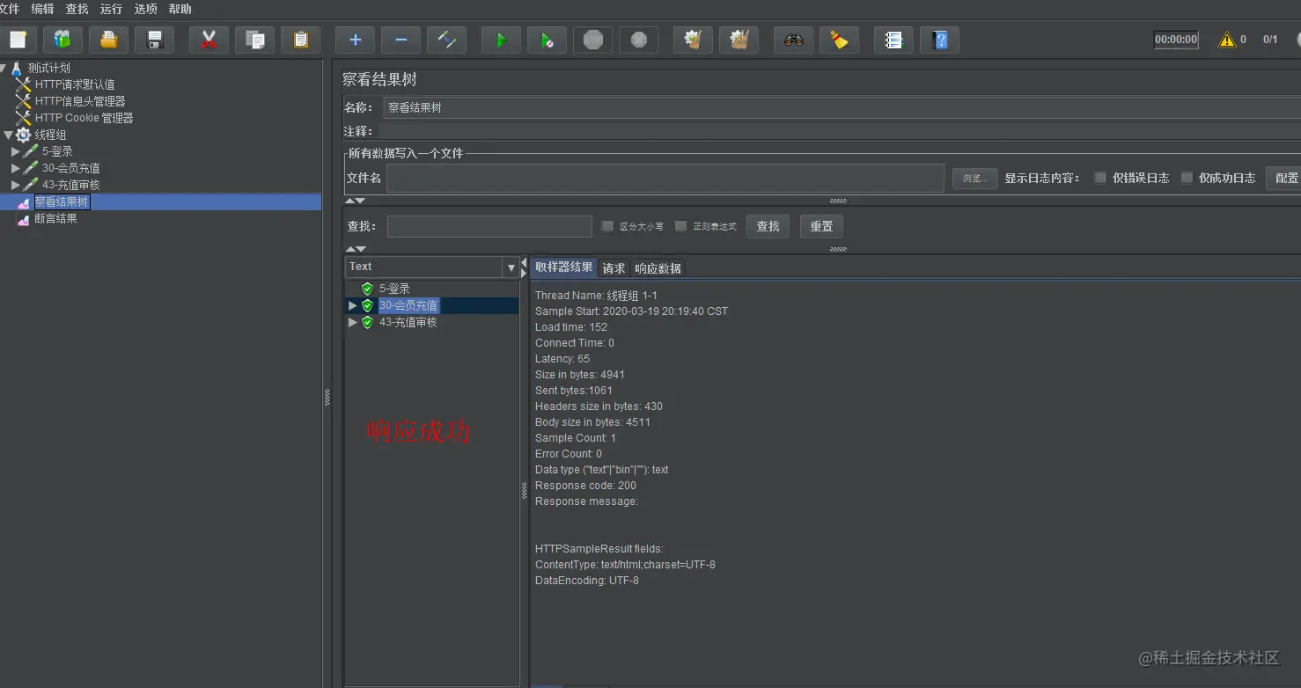
Task: Switch to the 响应数据 tab
Action: click(658, 268)
